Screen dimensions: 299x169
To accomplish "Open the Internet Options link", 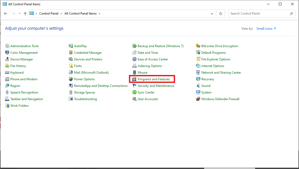I will [213, 66].
